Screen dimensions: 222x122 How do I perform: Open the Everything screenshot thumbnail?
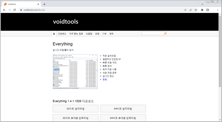pyautogui.click(x=75, y=71)
